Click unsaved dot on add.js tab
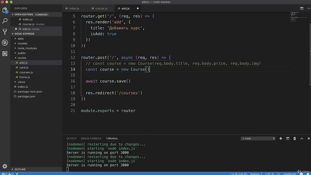 [x=138, y=8]
